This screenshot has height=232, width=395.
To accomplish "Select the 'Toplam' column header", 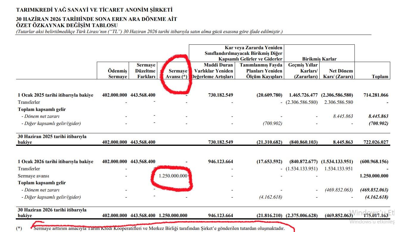I will click(x=380, y=77).
